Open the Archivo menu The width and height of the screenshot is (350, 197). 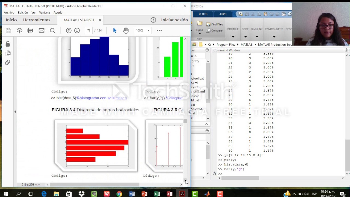pos(9,13)
